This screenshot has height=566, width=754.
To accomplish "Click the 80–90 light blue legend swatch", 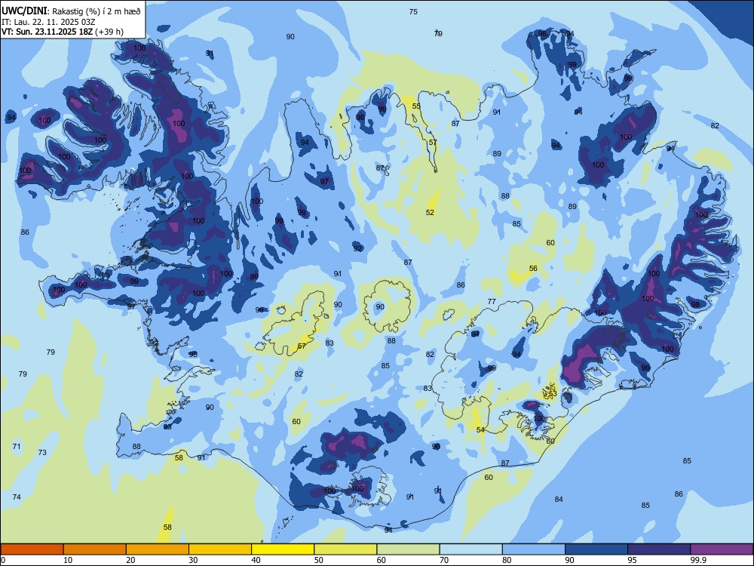I will click(533, 549).
